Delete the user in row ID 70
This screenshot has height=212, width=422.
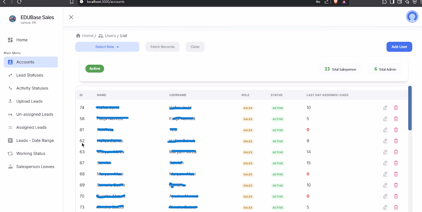click(396, 196)
